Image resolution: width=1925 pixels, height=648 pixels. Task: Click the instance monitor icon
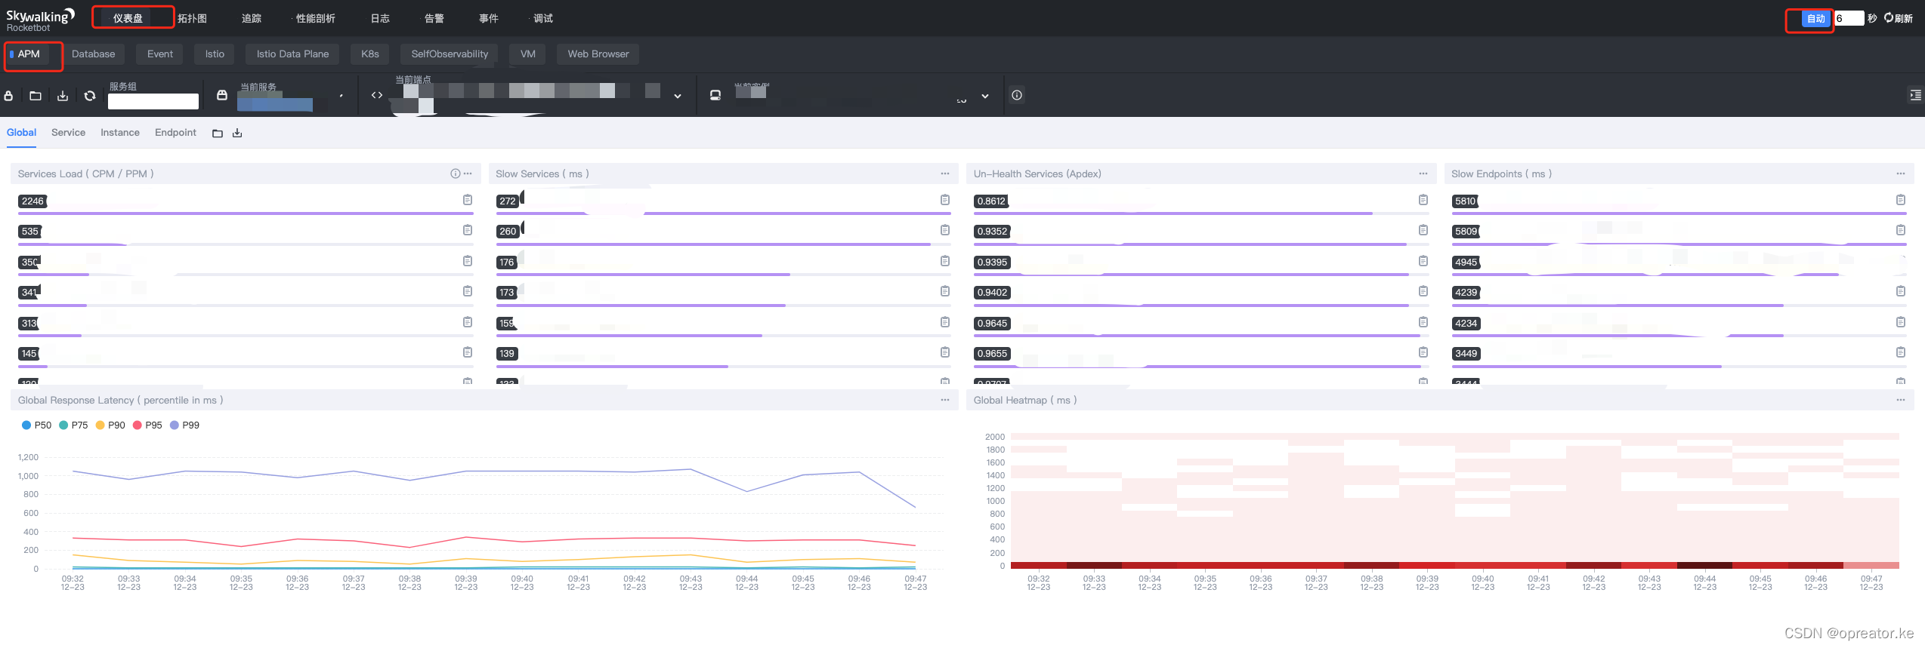point(715,95)
